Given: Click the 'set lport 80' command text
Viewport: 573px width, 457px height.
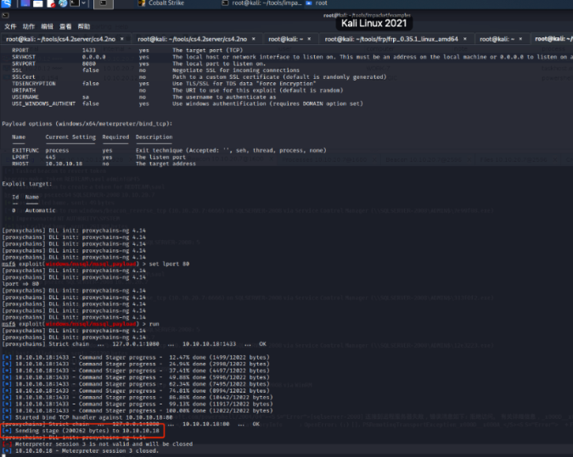Looking at the screenshot, I should click(x=169, y=264).
